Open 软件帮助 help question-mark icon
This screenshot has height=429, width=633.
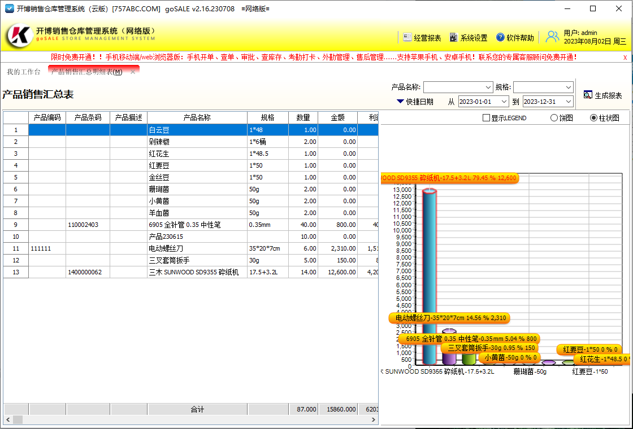(x=500, y=38)
